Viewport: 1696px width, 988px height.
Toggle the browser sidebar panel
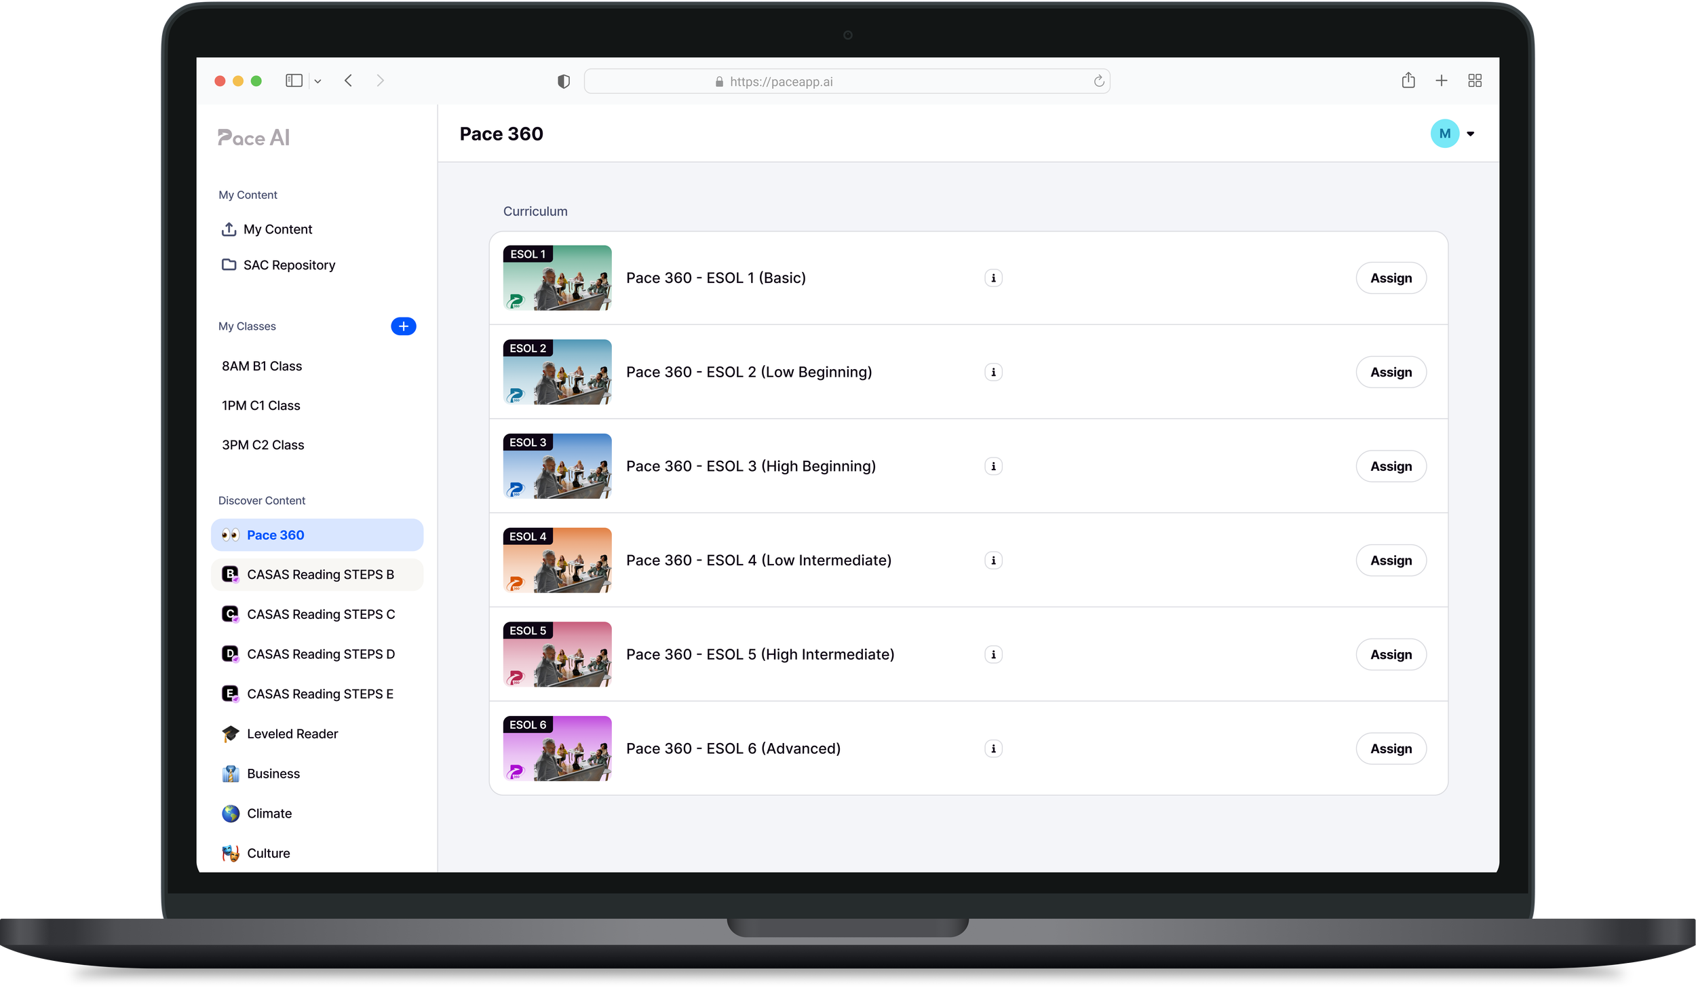[x=294, y=81]
